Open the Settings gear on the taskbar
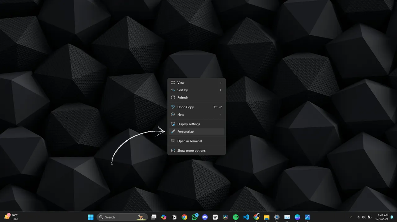This screenshot has width=397, height=222. pos(277,217)
